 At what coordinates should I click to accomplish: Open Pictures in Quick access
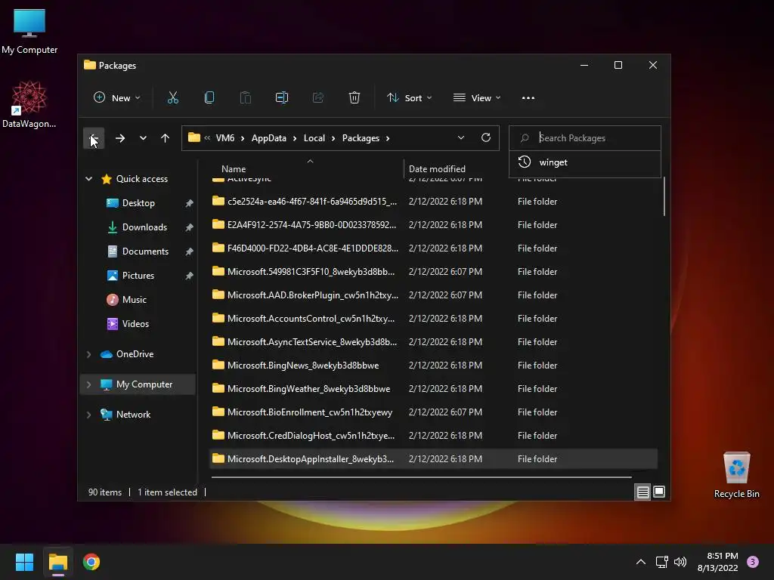[138, 275]
